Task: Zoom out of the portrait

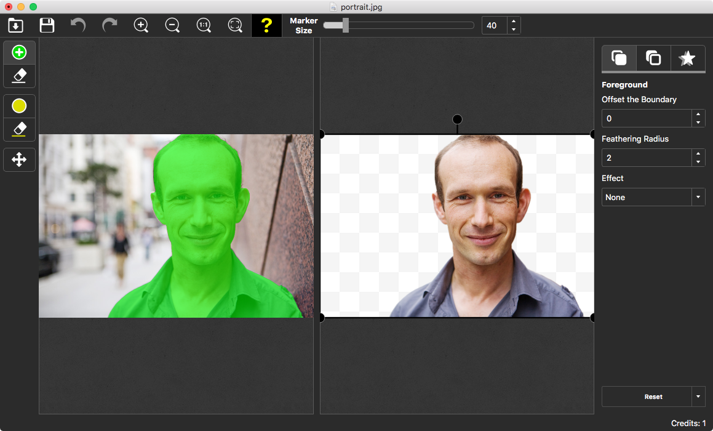Action: pos(172,25)
